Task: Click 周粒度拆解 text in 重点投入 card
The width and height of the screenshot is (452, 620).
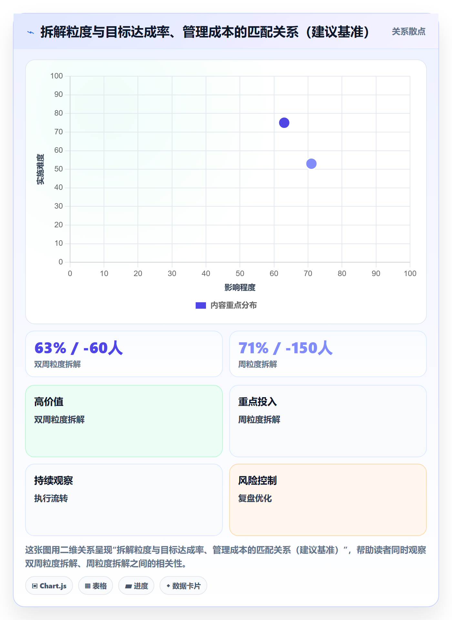Action: point(259,419)
